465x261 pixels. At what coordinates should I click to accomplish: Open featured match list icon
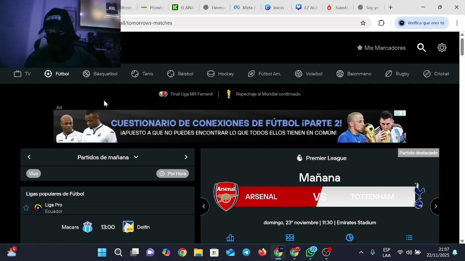[409, 238]
